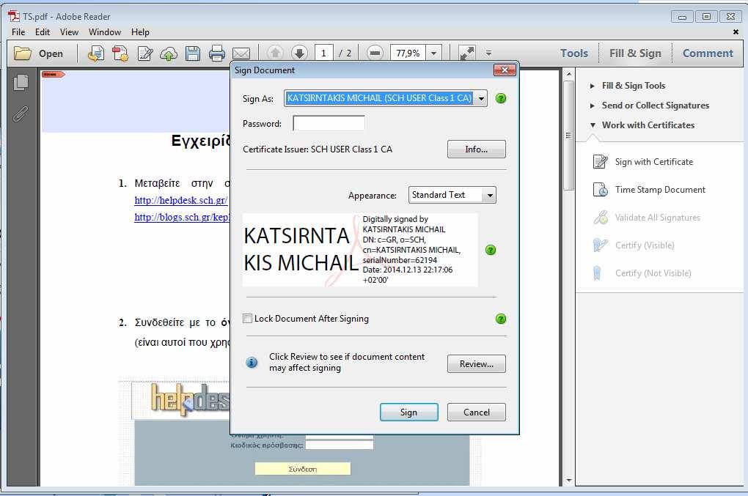
Task: Click help icon next to Sign As
Action: click(x=501, y=98)
